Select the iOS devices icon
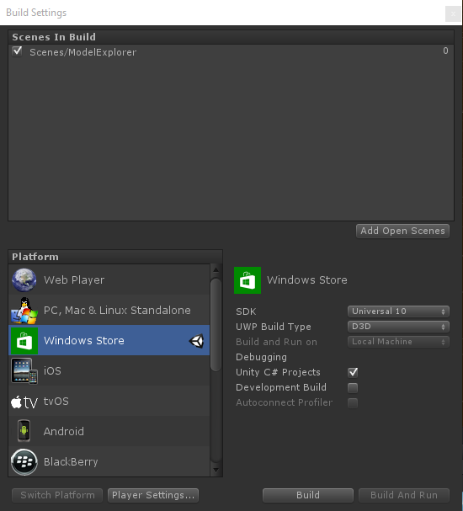This screenshot has width=463, height=511. click(x=24, y=371)
